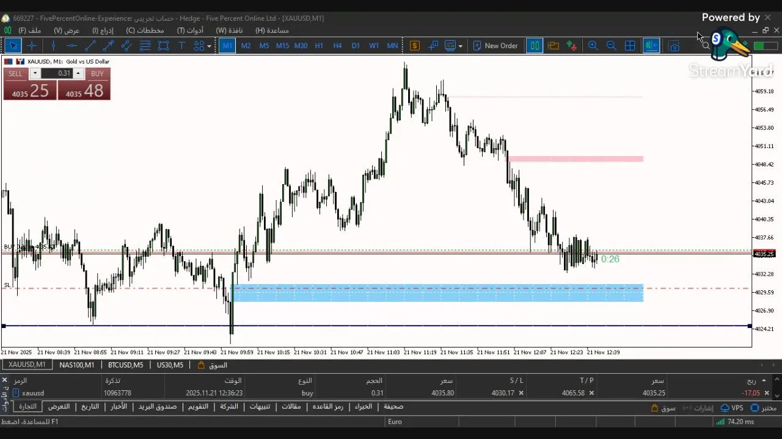This screenshot has height=439, width=782.
Task: Remove the 4030.17 stop loss
Action: [x=521, y=393]
